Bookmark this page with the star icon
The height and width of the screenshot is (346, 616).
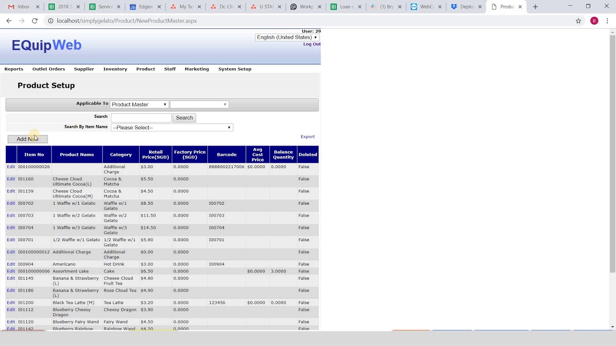578,21
